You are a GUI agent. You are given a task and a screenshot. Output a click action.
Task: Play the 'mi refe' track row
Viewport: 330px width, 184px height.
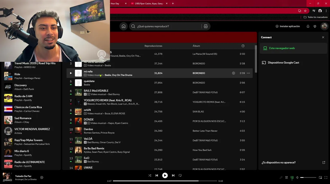click(x=71, y=73)
